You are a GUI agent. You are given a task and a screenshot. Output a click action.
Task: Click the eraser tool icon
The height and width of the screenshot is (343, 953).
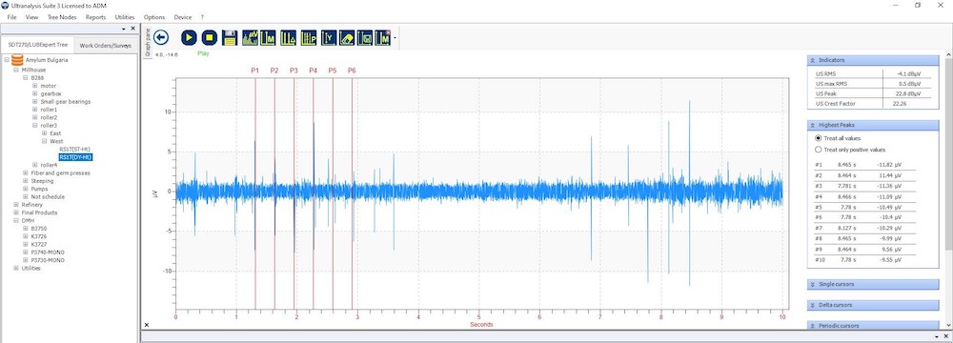click(x=347, y=38)
